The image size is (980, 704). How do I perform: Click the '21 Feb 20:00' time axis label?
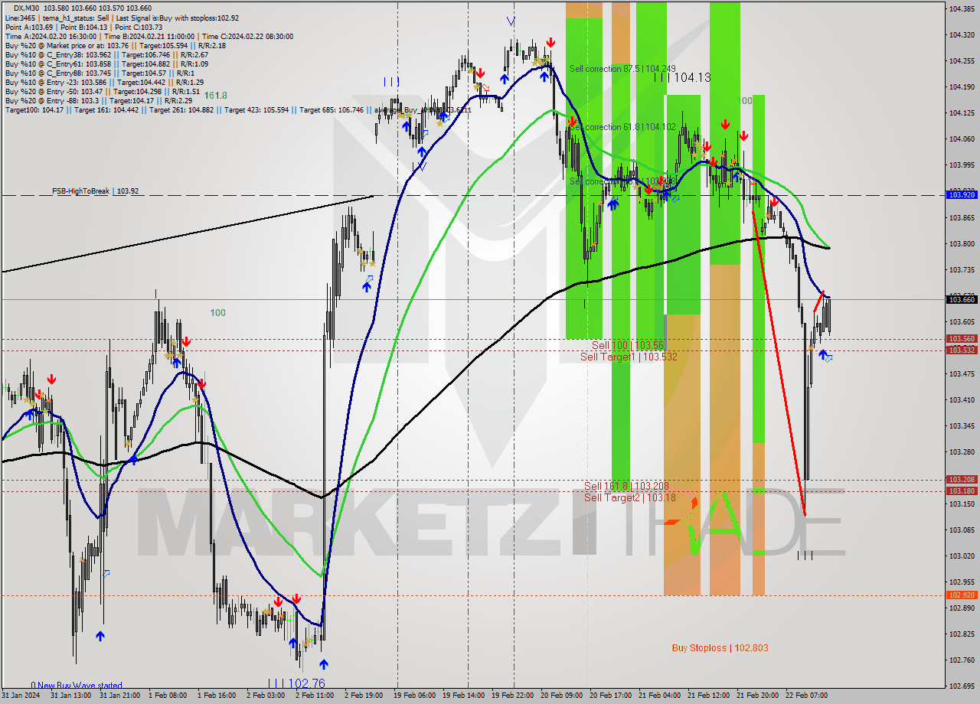pyautogui.click(x=757, y=696)
